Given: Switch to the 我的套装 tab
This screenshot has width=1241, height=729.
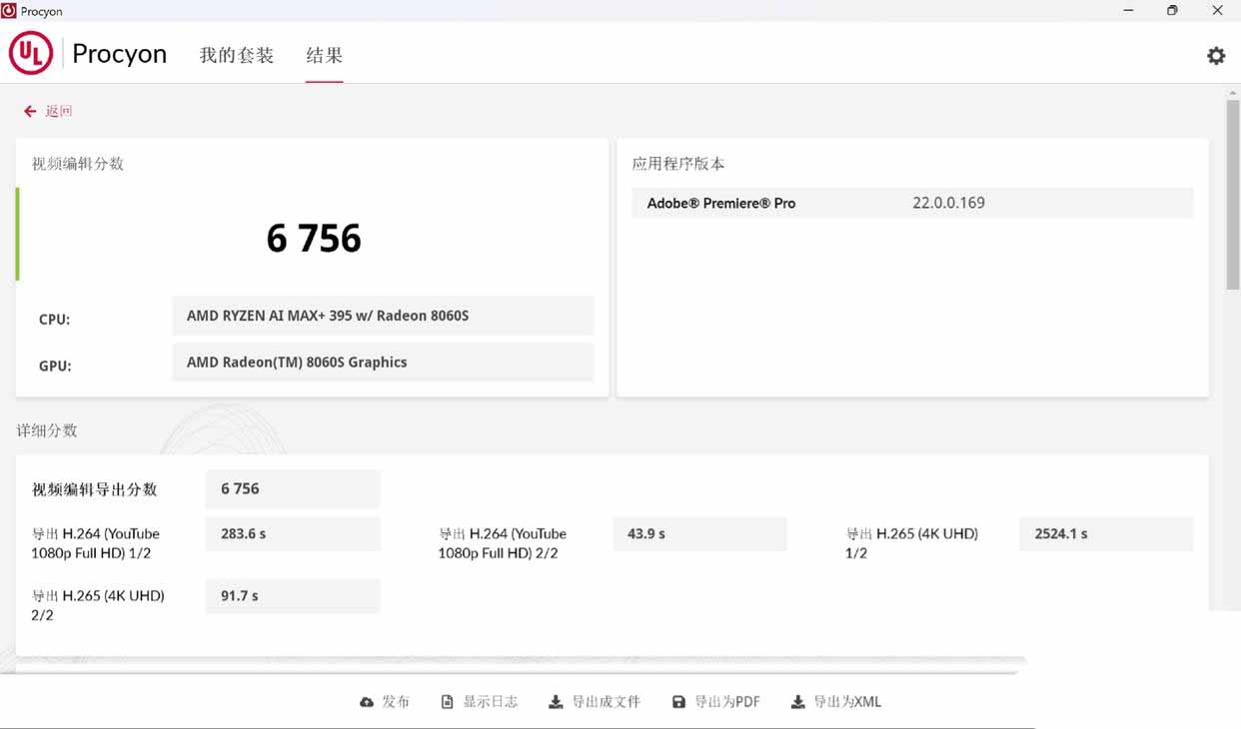Looking at the screenshot, I should [236, 55].
